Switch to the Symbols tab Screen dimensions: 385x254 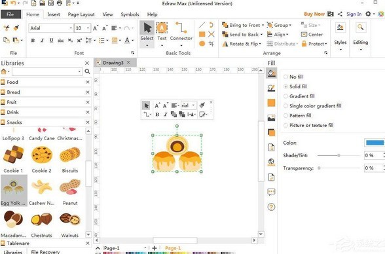(x=130, y=14)
